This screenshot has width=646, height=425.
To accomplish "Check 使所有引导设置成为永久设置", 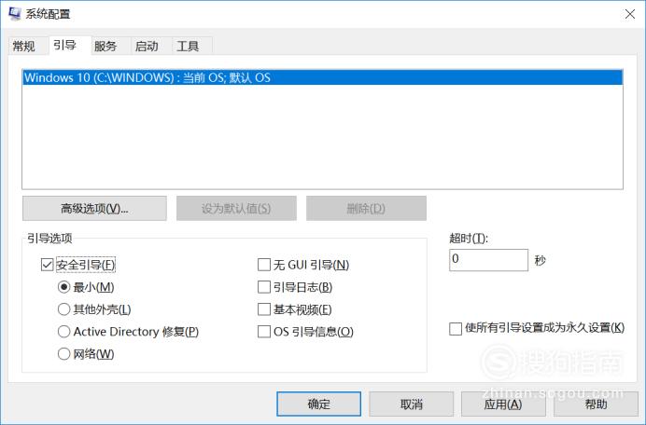I will (x=456, y=329).
